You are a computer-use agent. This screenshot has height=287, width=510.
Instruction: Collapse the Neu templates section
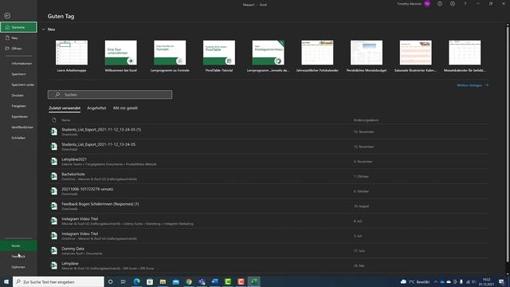pyautogui.click(x=43, y=29)
